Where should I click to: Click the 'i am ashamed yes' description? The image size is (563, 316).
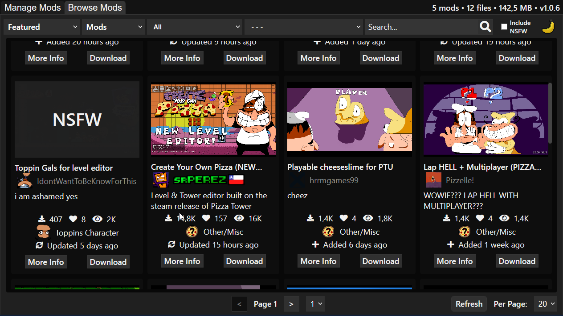46,196
